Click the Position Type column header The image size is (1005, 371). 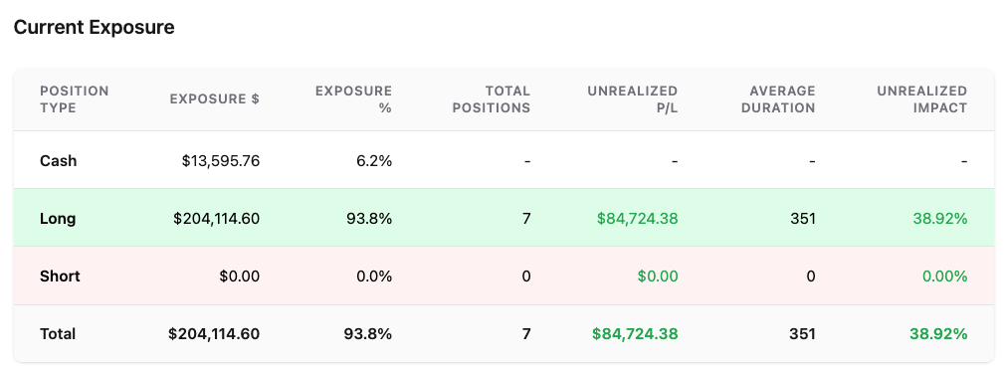(x=75, y=99)
